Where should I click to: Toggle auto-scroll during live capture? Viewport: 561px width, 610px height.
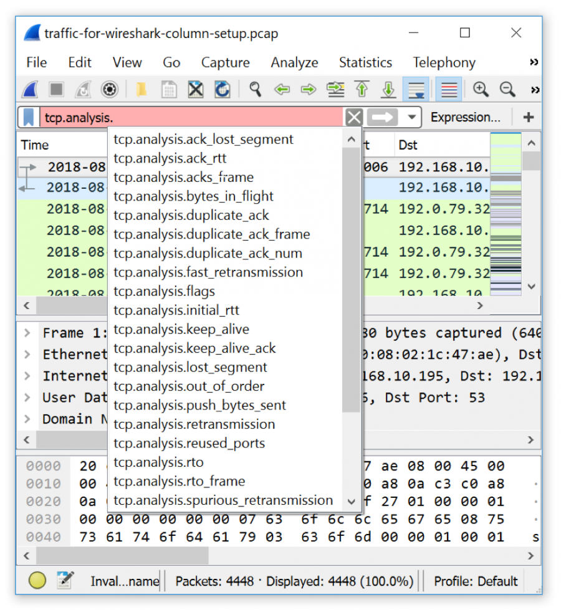point(416,89)
